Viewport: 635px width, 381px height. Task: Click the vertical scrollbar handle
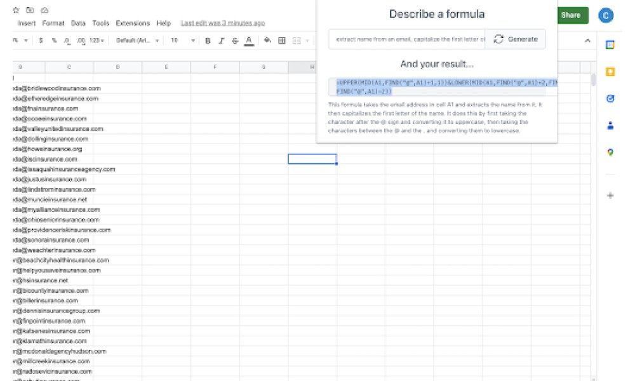tap(593, 79)
